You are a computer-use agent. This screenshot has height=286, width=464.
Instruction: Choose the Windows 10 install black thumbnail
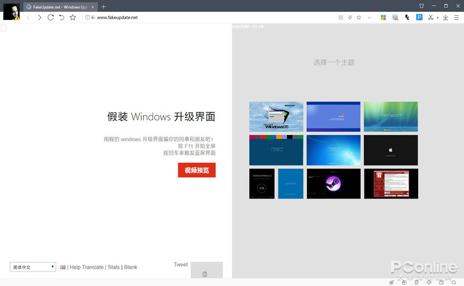pyautogui.click(x=262, y=184)
